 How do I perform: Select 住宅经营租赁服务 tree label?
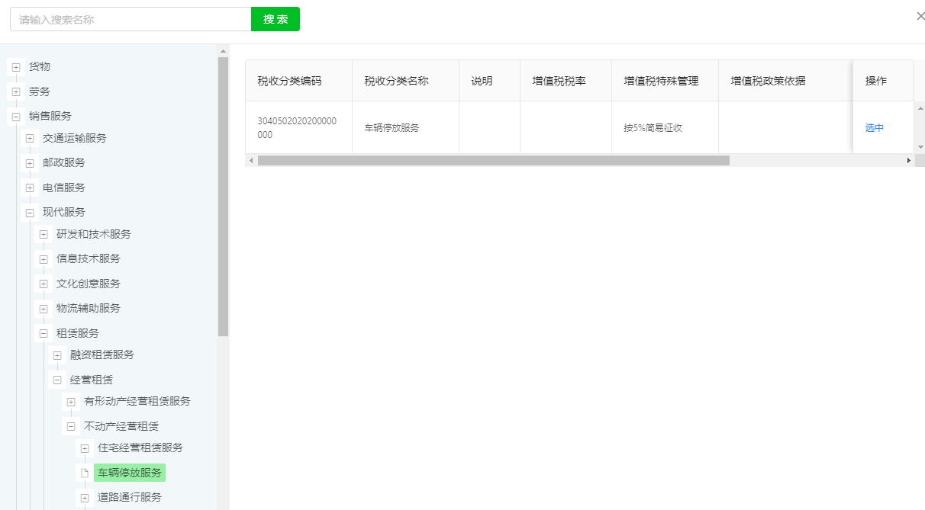[140, 448]
